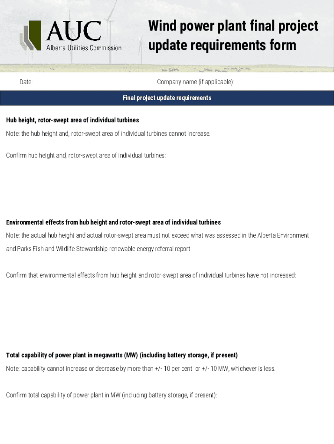334x444 pixels.
Task: Click the note about capability 10 per cent limit
Action: [x=141, y=369]
